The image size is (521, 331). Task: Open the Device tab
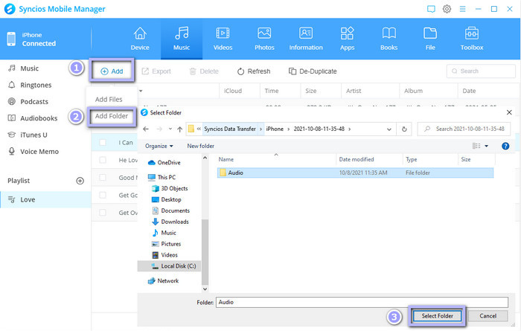pos(140,39)
